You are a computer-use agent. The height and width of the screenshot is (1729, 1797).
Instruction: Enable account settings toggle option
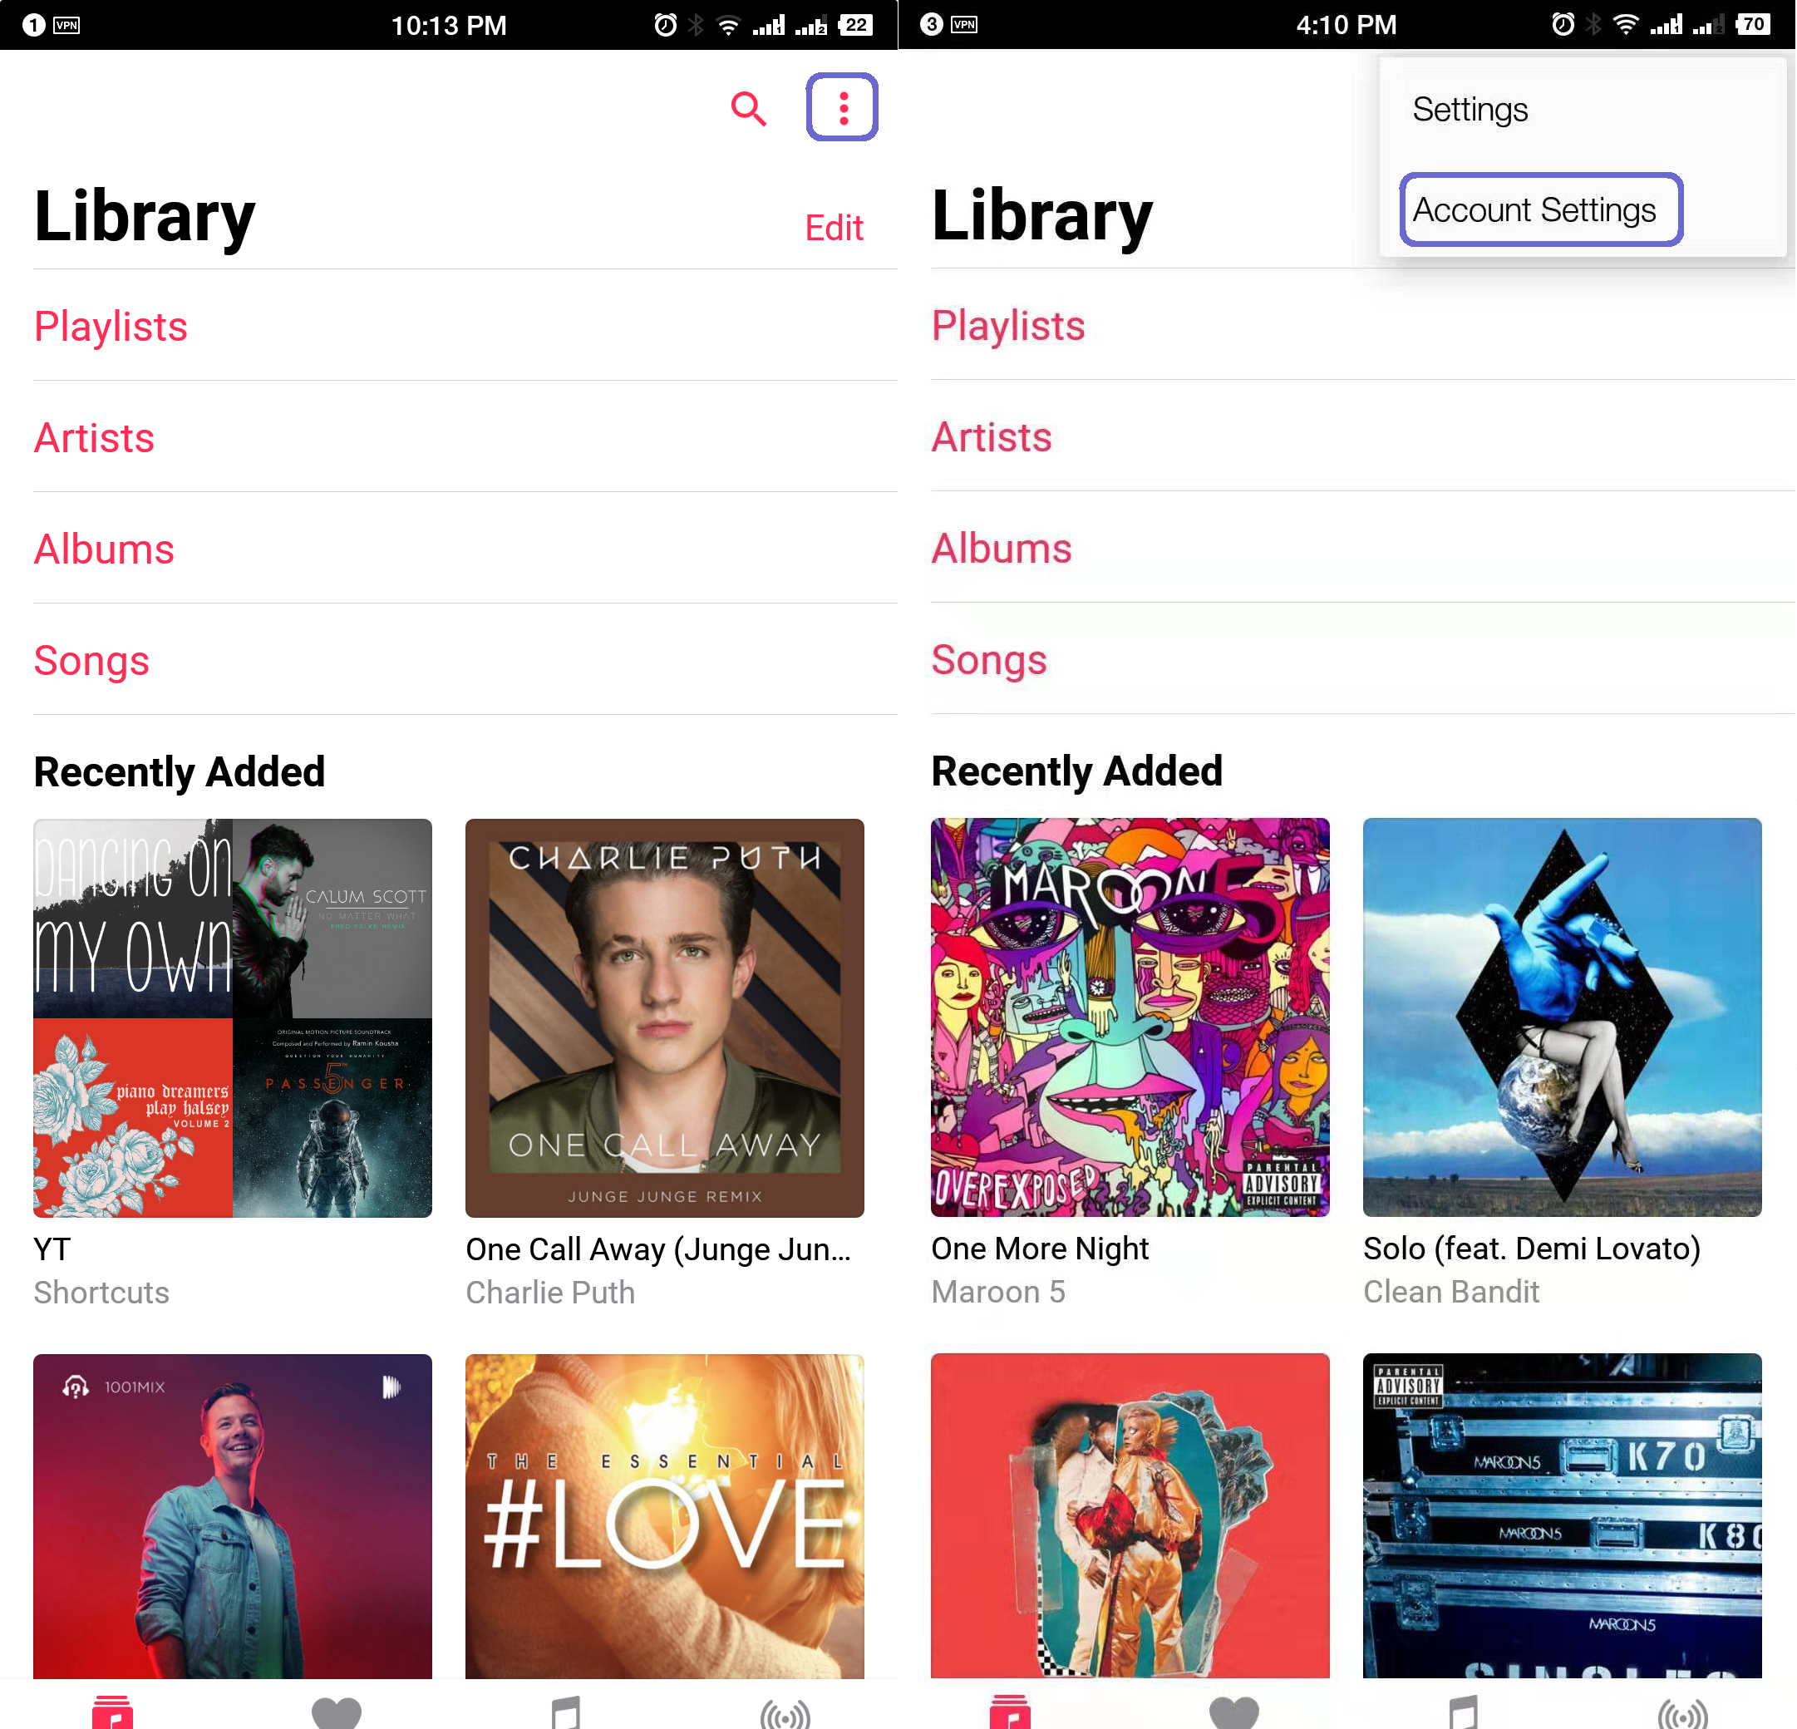pyautogui.click(x=1534, y=209)
